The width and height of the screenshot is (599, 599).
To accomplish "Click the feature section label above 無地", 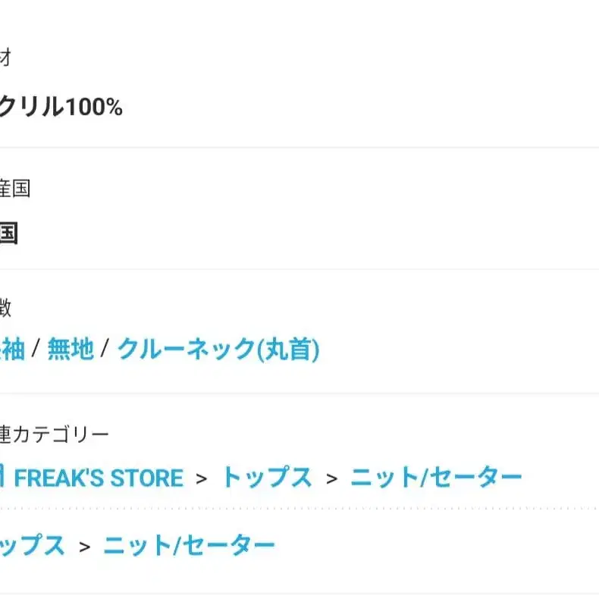I will [x=5, y=309].
